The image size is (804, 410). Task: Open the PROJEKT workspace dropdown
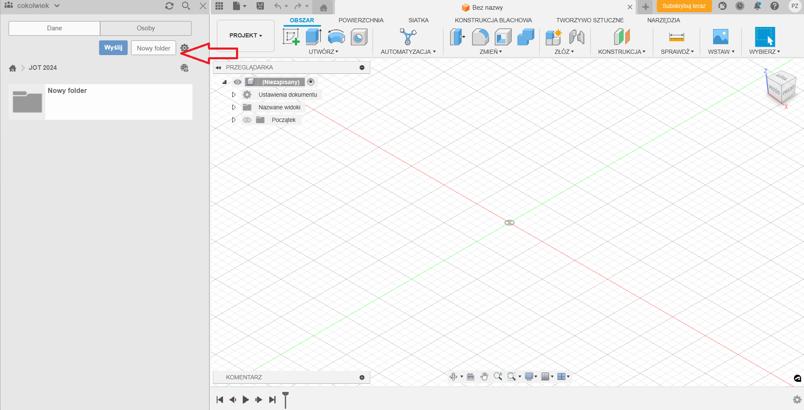click(x=245, y=36)
